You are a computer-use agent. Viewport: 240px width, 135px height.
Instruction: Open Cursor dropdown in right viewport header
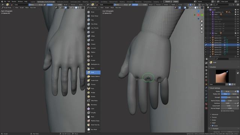click(x=181, y=5)
